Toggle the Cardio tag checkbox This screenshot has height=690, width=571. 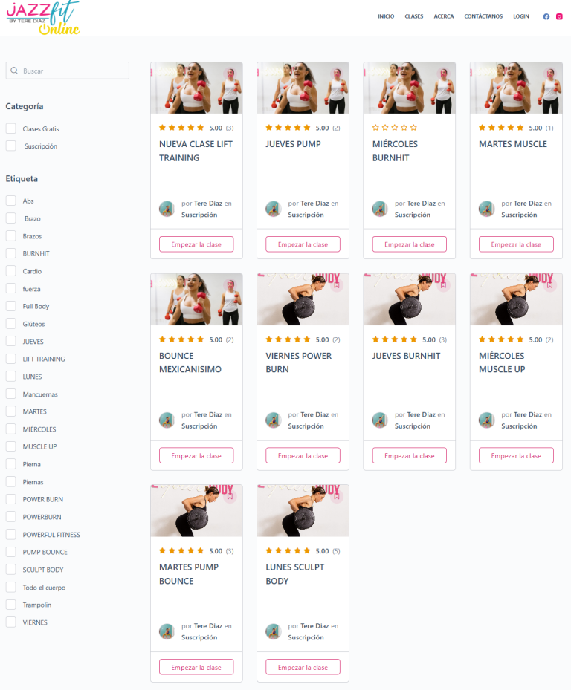(x=11, y=270)
